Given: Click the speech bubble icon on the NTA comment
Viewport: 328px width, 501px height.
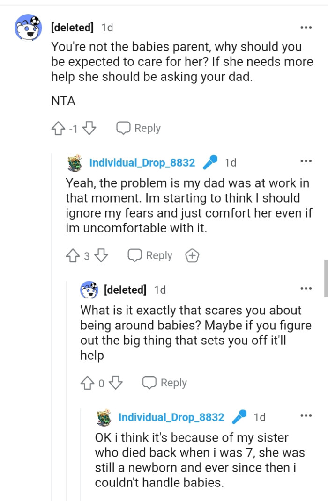Looking at the screenshot, I should (x=123, y=128).
